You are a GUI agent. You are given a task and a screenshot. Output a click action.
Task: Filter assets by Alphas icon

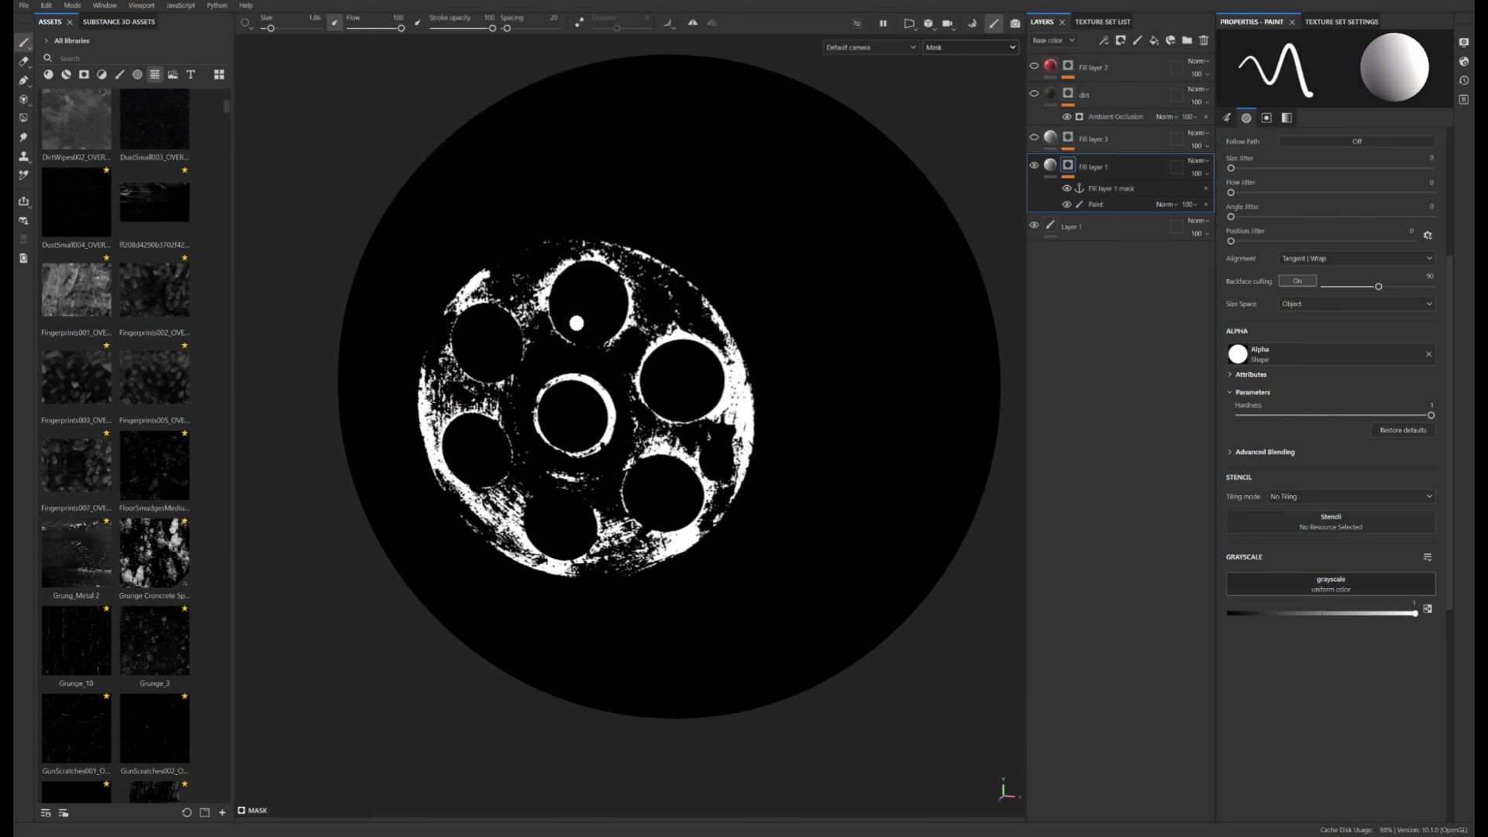click(137, 74)
